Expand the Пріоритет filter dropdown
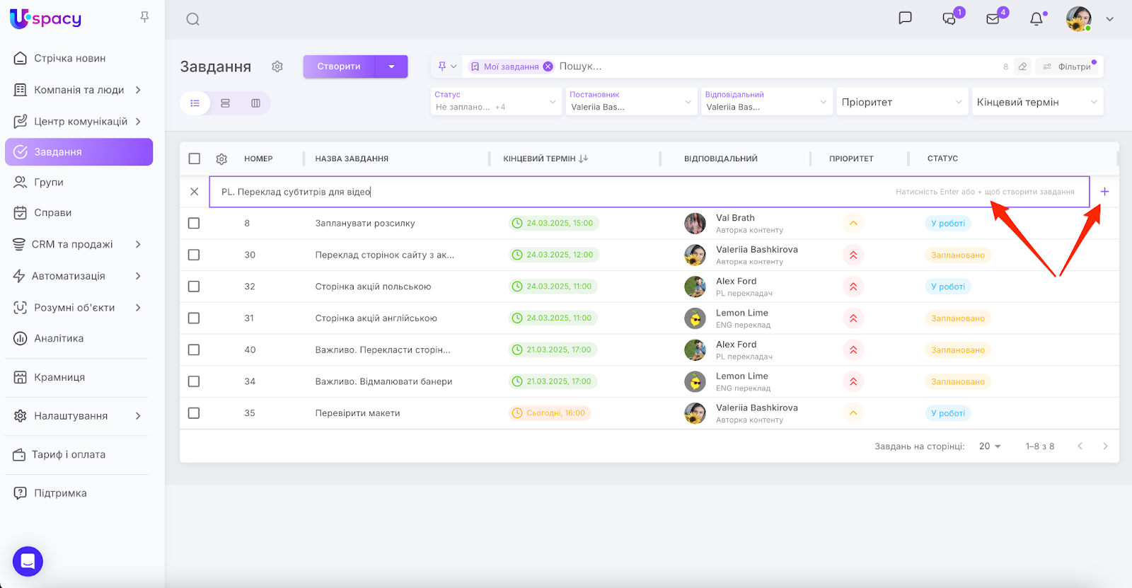Image resolution: width=1132 pixels, height=588 pixels. 901,102
